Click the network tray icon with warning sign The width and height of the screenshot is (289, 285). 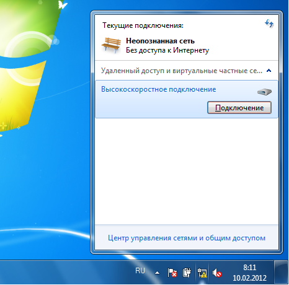[x=202, y=273]
